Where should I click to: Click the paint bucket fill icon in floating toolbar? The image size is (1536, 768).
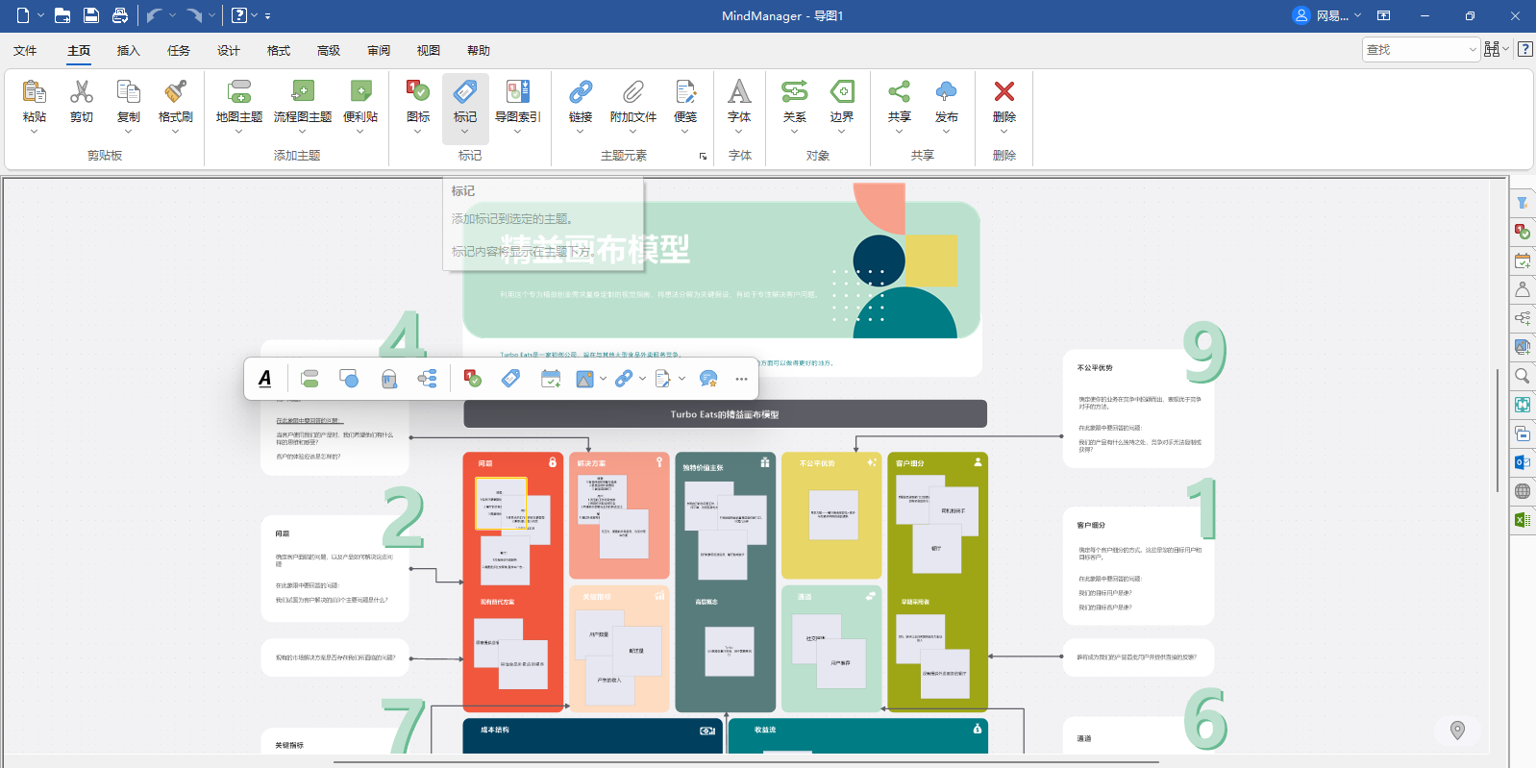click(x=388, y=379)
